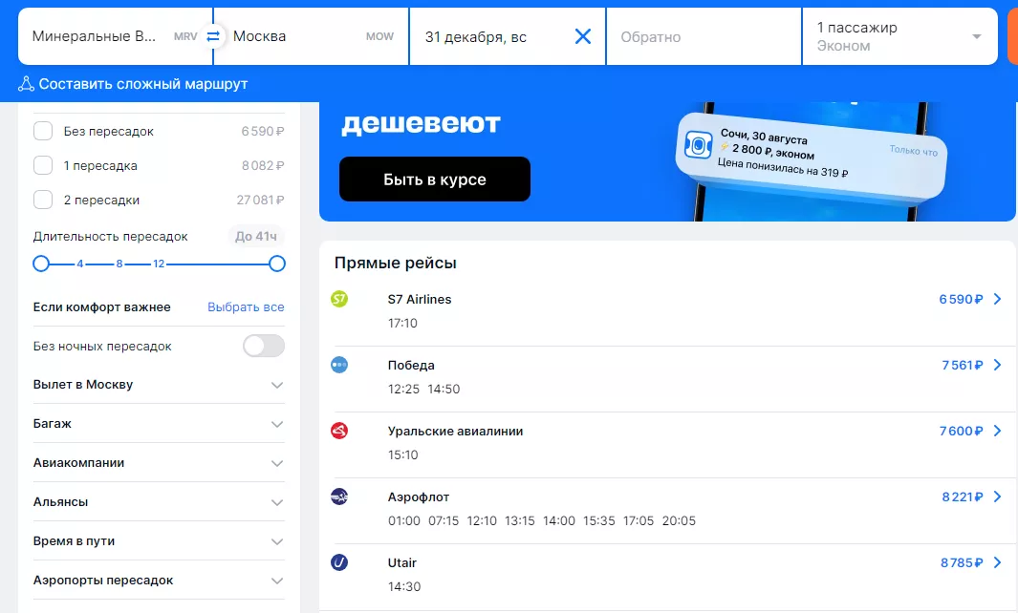Swap origin and destination cities icon
1018x613 pixels.
[213, 36]
